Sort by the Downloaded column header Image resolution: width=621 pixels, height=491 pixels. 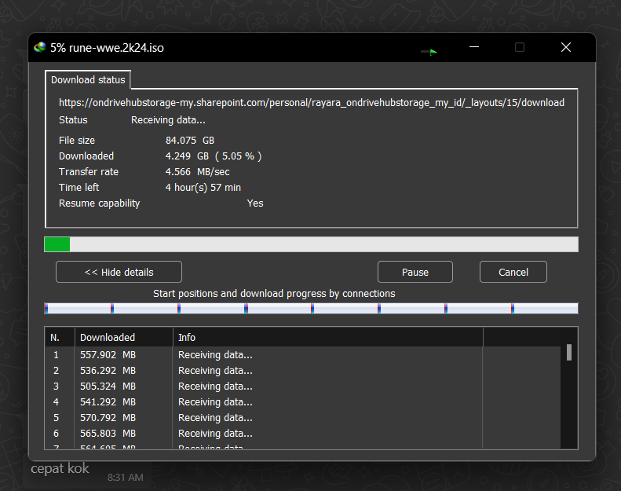123,337
